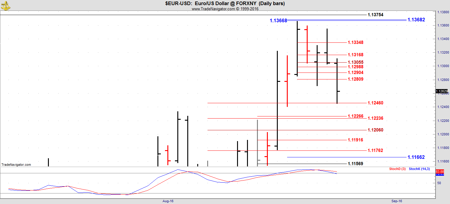Click the TradeNavigator.com watermark at bottom left
Image resolution: width=450 pixels, height=204 pixels.
[16, 165]
